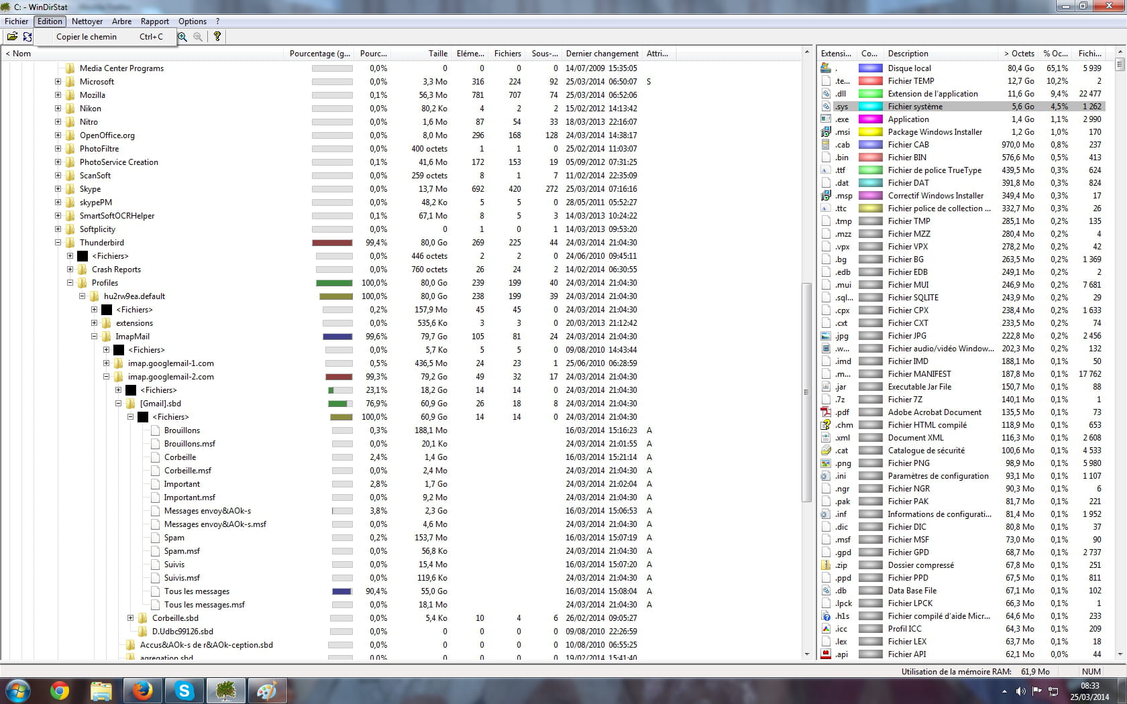Click the volume speaker tray icon

pos(1020,691)
